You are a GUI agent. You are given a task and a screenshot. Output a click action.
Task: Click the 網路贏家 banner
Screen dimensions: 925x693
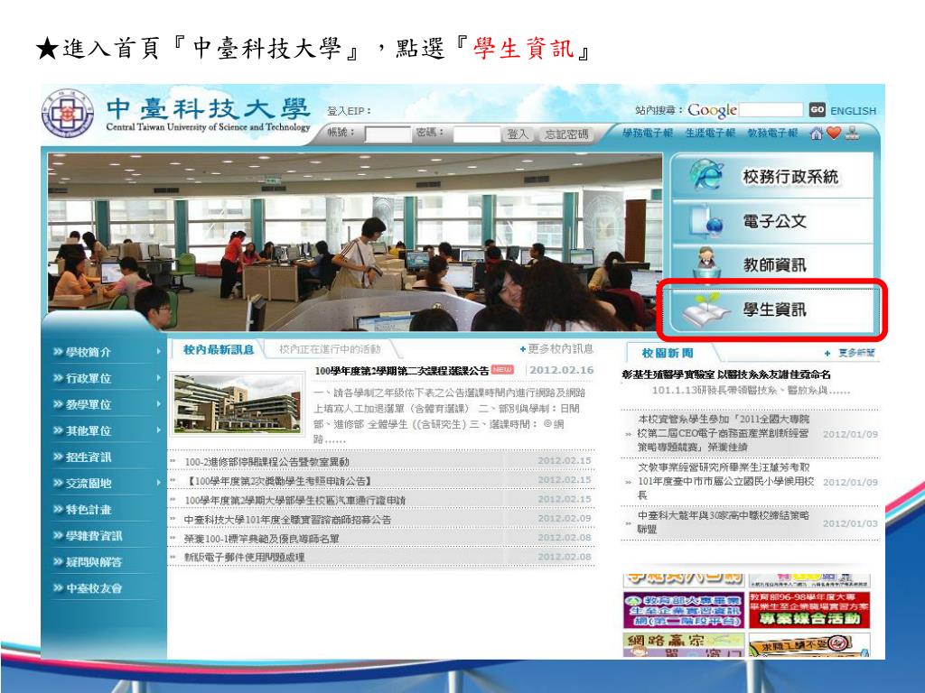[x=683, y=644]
